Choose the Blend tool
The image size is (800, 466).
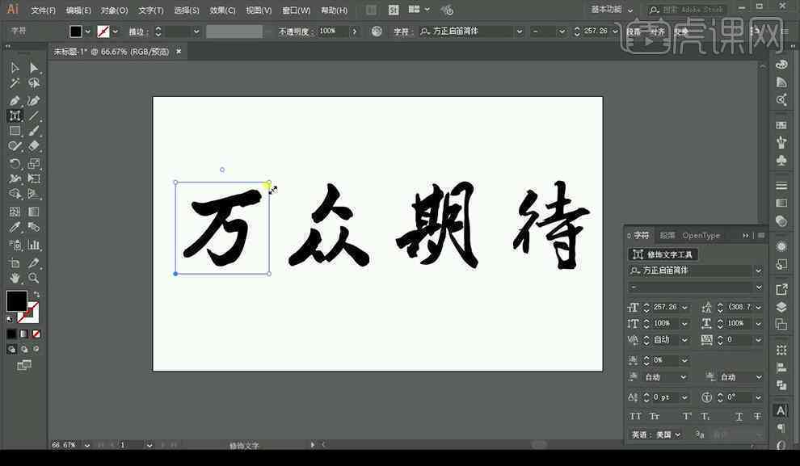tap(34, 227)
